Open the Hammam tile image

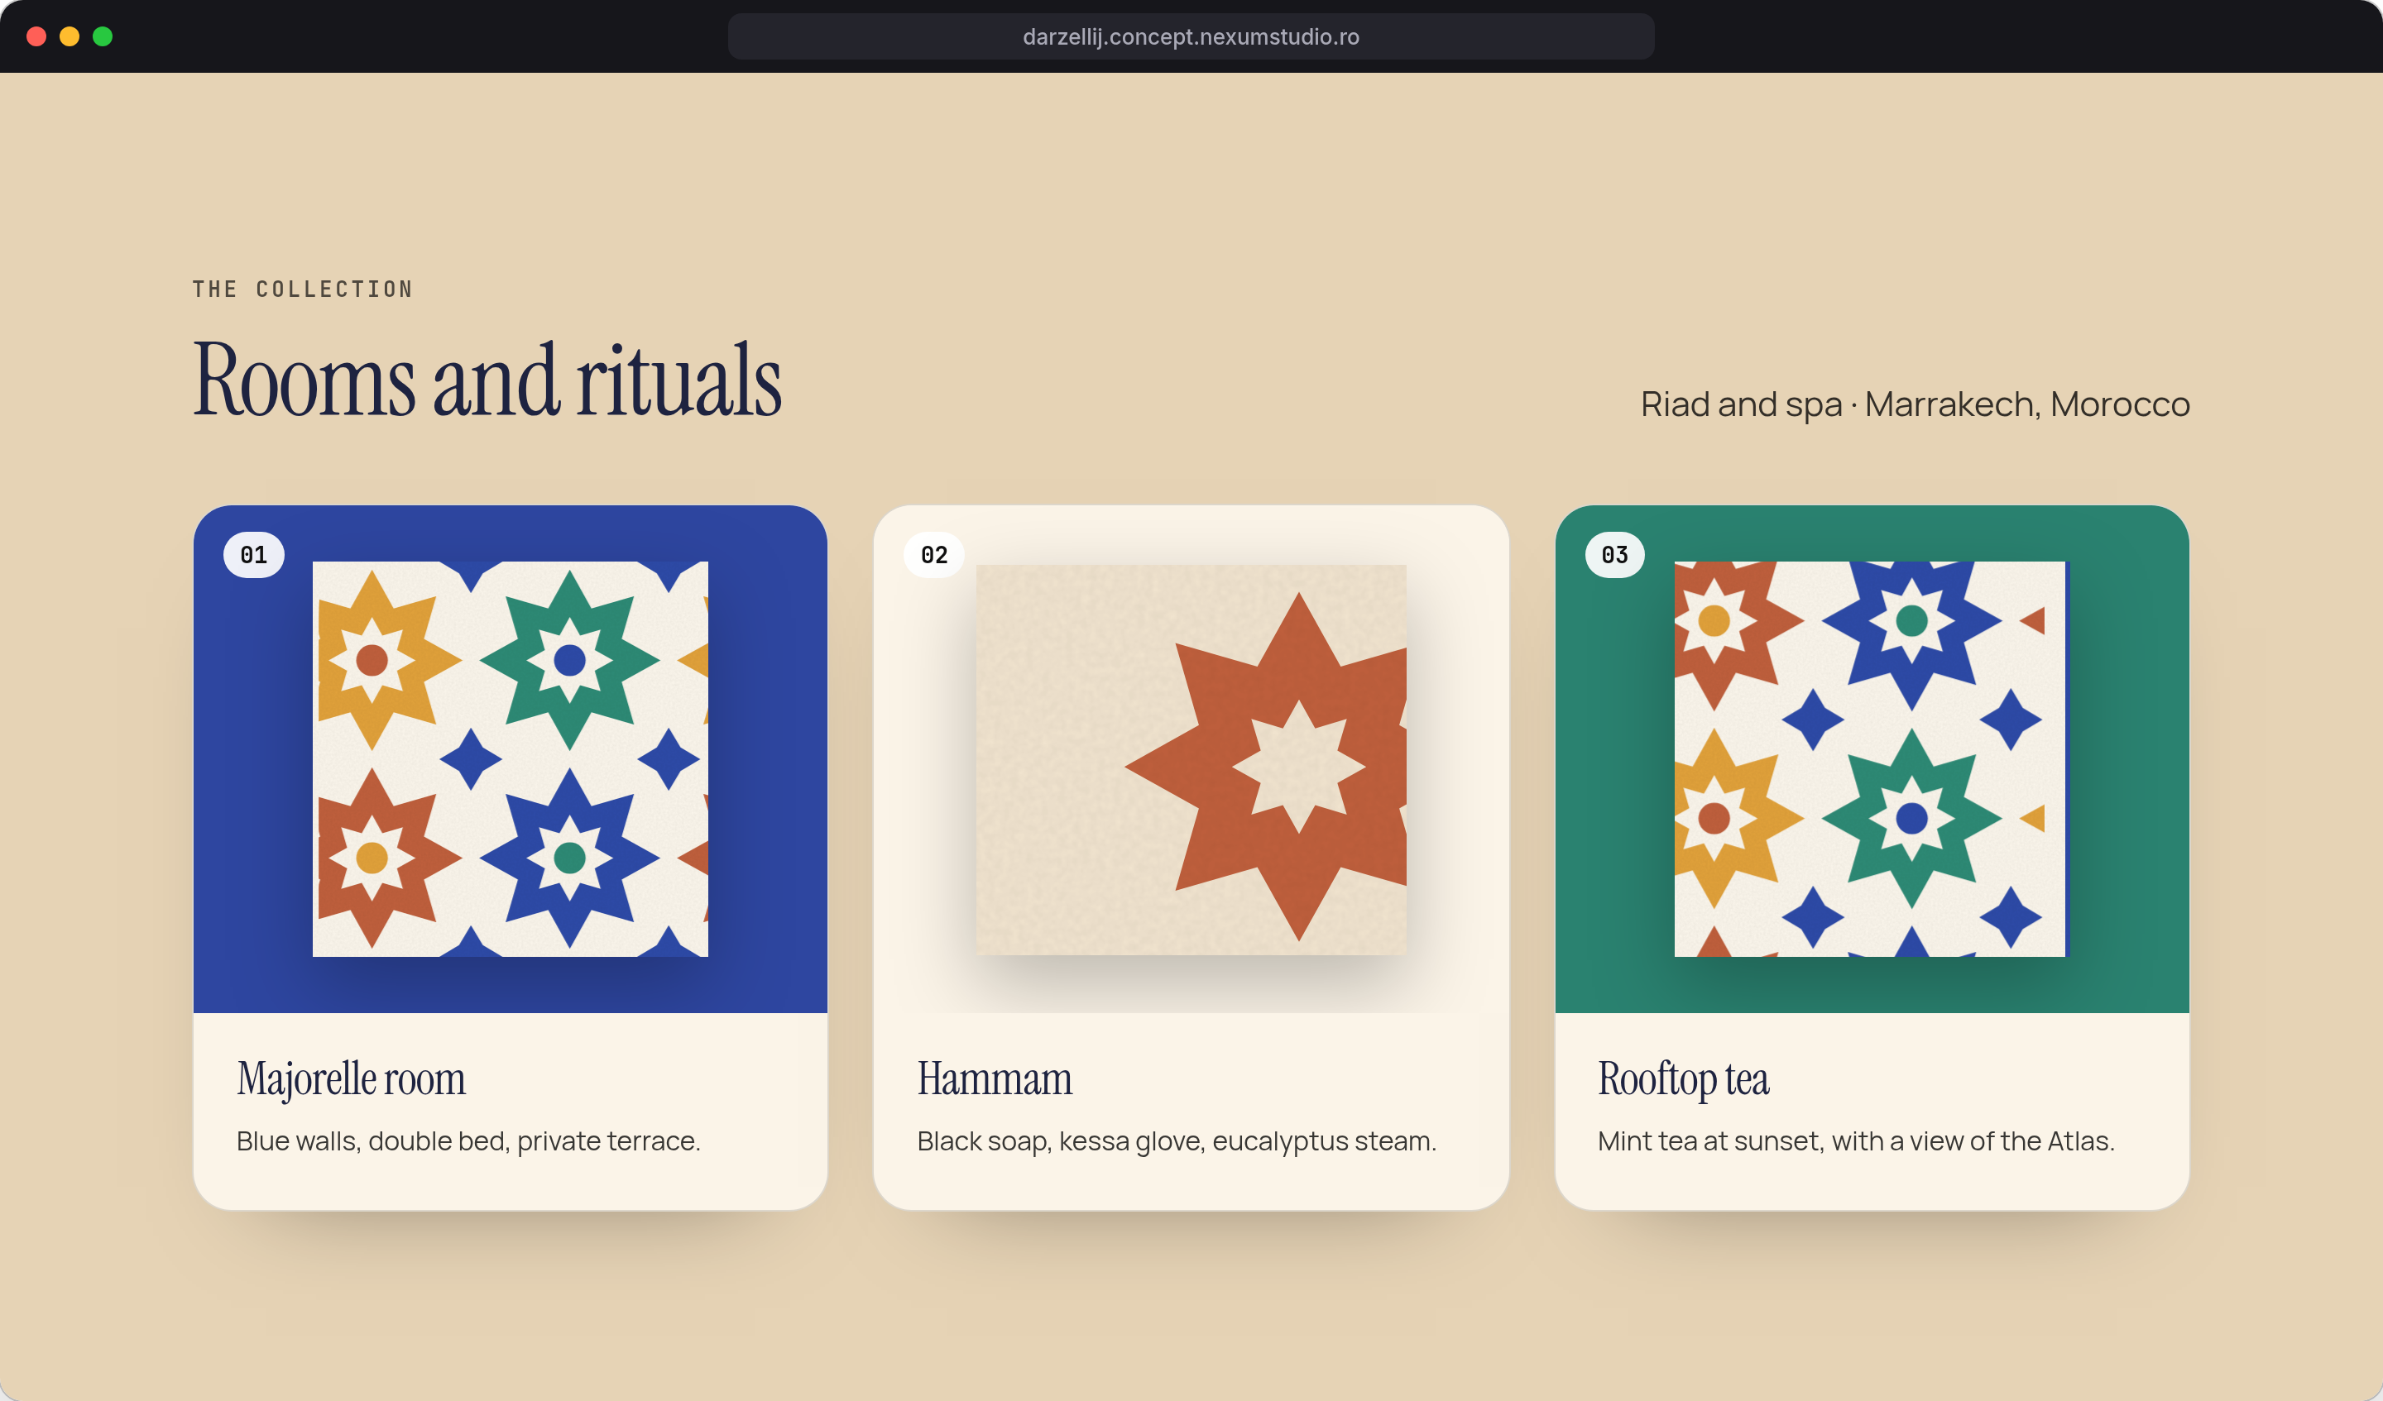pos(1191,759)
